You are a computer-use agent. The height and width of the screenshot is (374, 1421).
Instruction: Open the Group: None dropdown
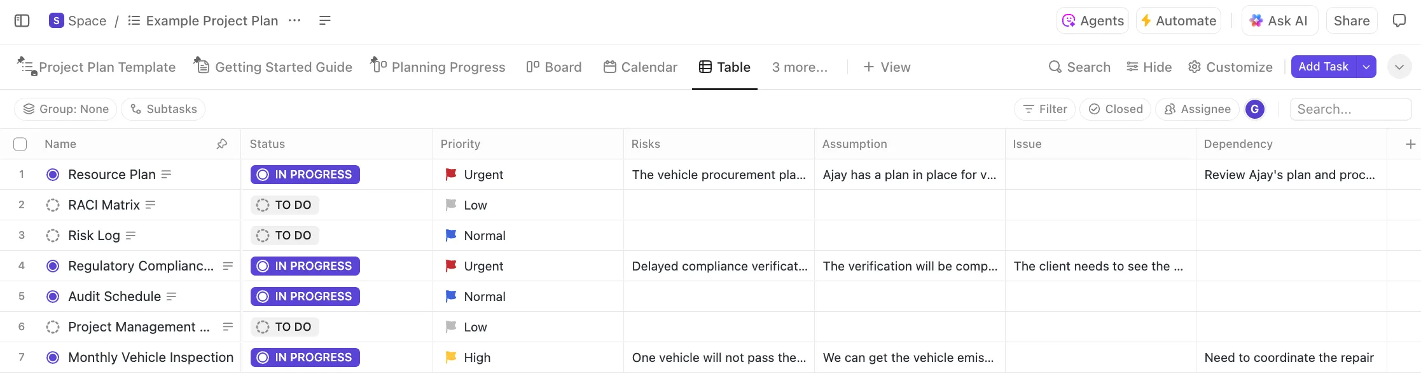(66, 109)
